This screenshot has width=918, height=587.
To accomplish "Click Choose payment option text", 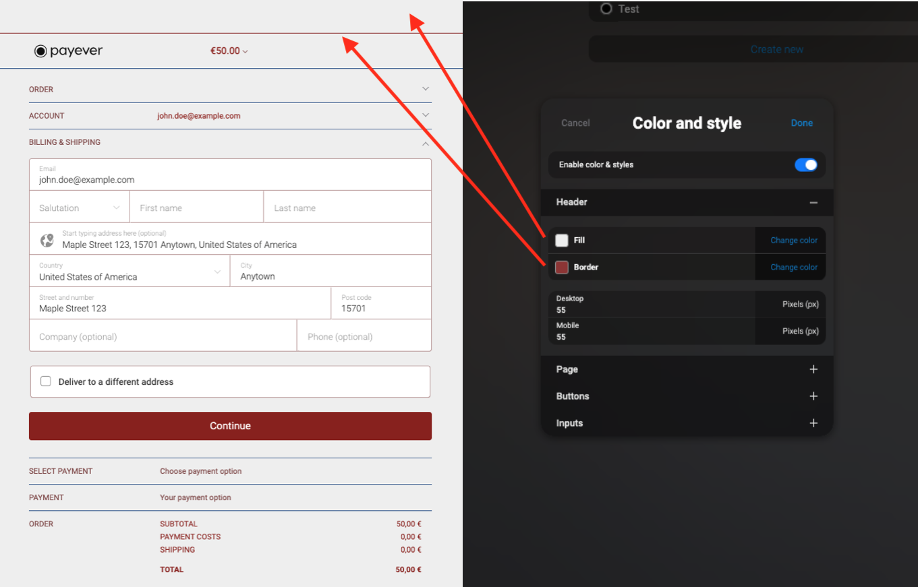I will [200, 471].
